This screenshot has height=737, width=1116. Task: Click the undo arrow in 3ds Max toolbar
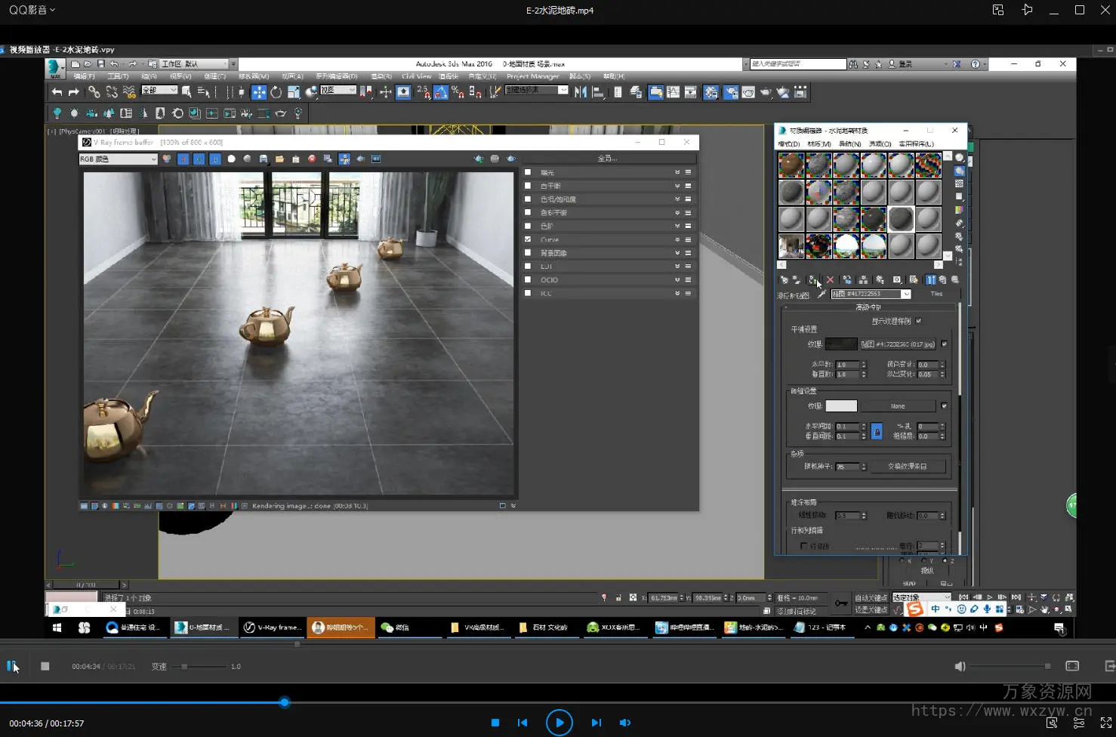(x=57, y=92)
